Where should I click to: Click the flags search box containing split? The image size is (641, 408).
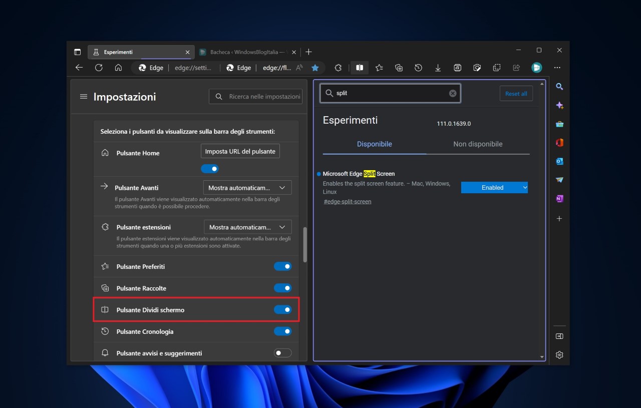point(390,93)
